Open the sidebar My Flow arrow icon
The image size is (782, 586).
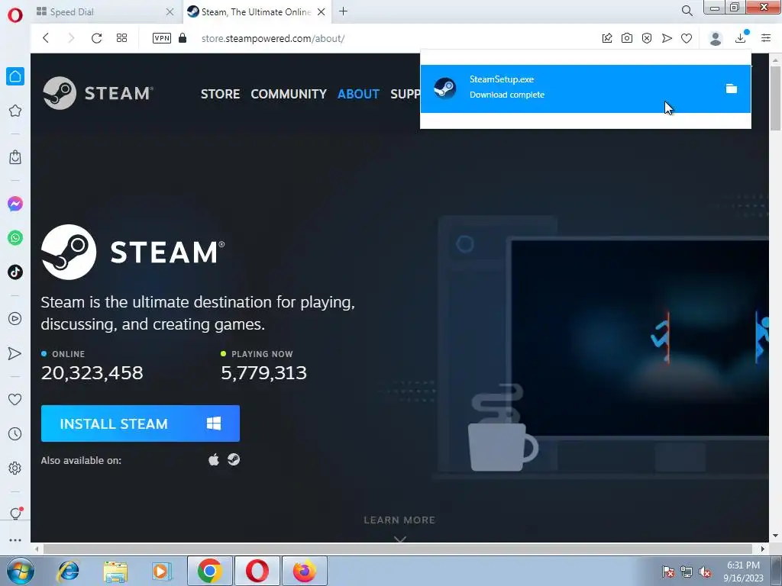click(15, 353)
